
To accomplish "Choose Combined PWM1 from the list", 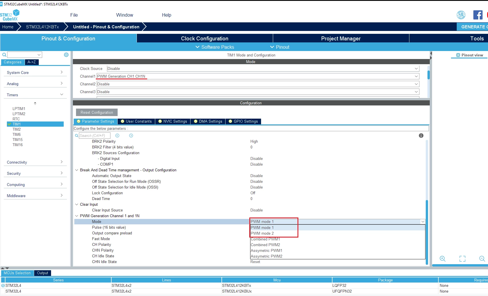I will (338, 239).
